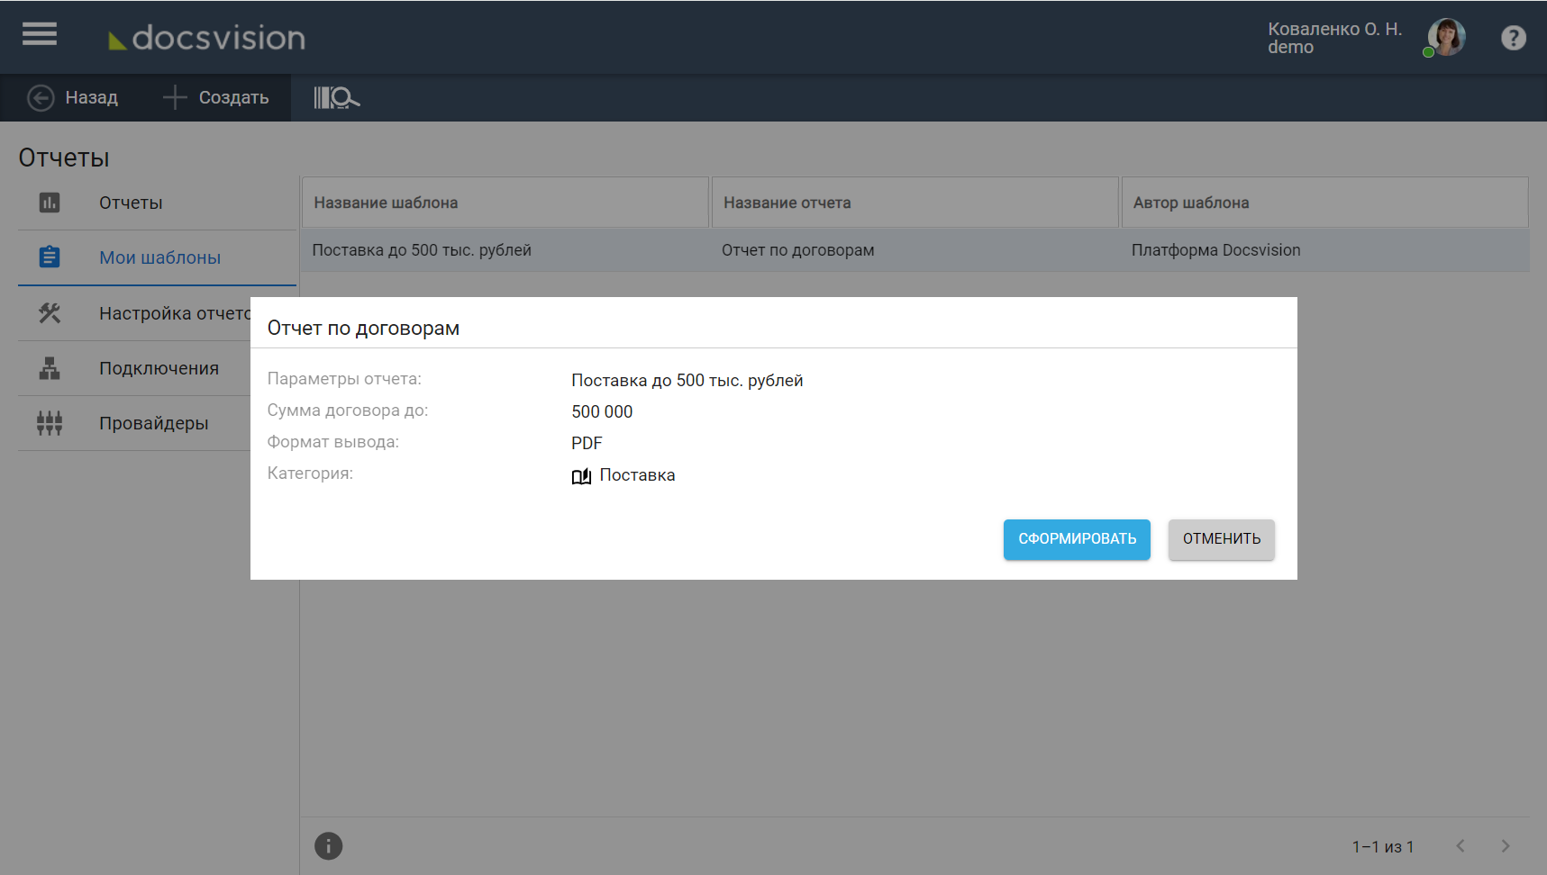Go to next page arrow

tap(1505, 845)
